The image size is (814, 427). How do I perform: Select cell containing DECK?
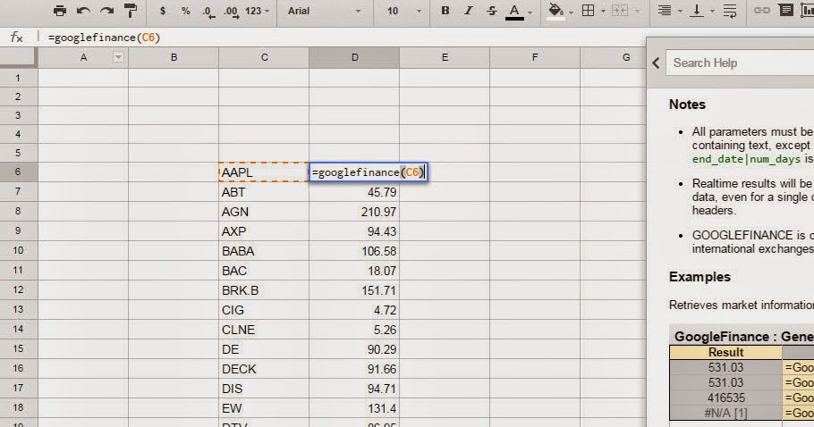tap(264, 369)
